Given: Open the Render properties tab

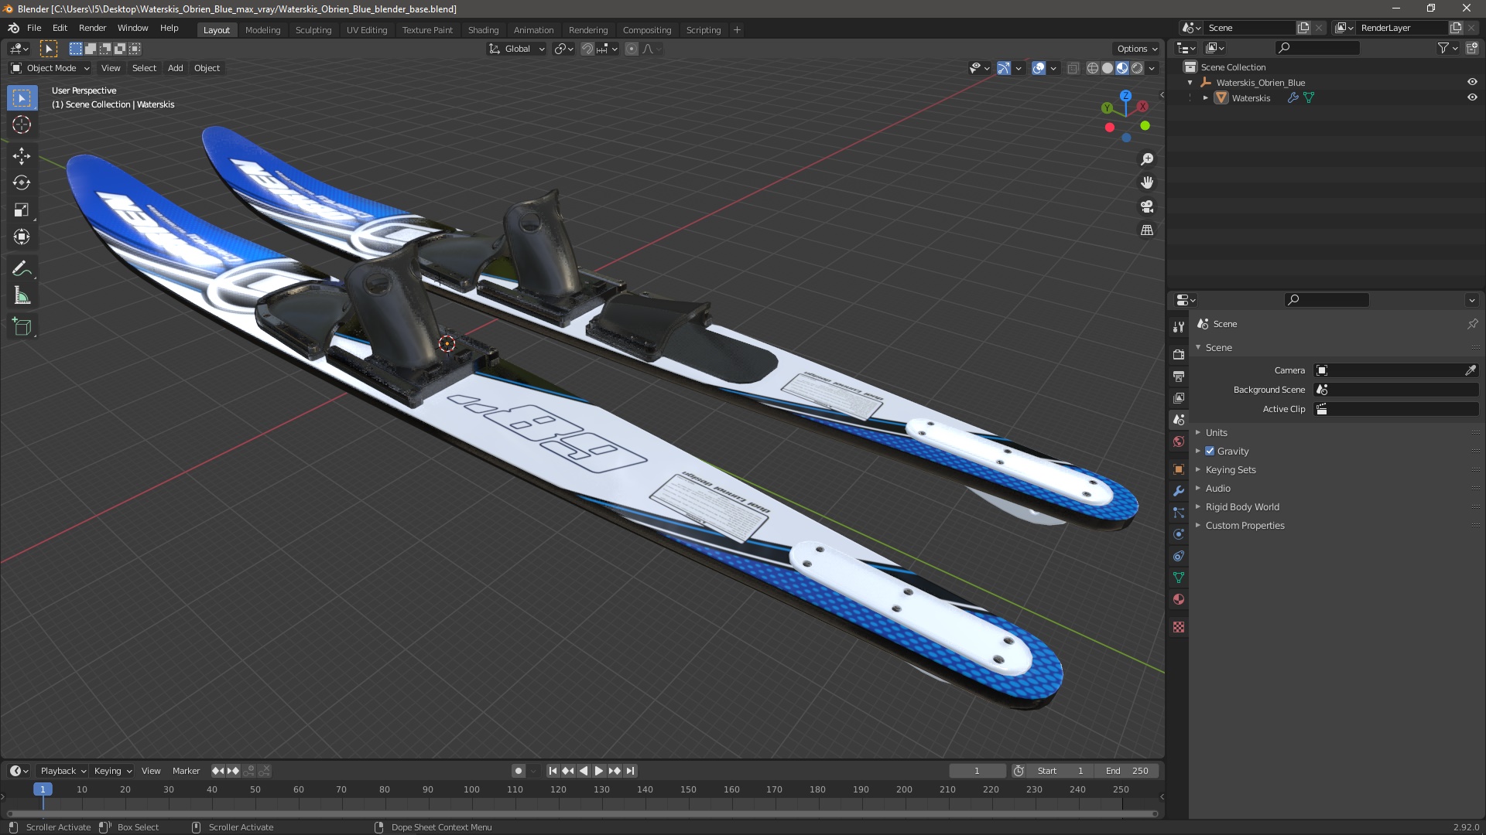Looking at the screenshot, I should [1179, 354].
